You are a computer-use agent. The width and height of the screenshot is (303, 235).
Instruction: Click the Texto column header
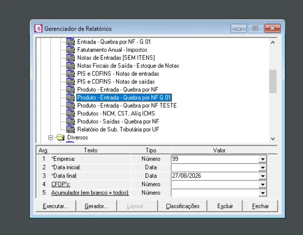click(91, 150)
